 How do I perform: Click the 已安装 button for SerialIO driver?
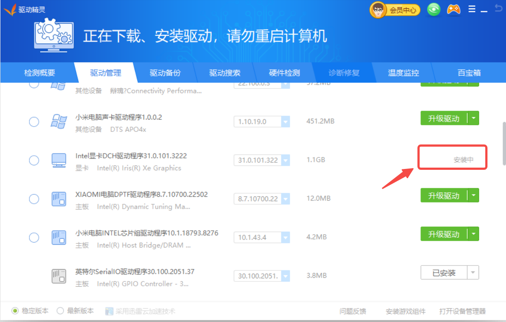pos(444,273)
